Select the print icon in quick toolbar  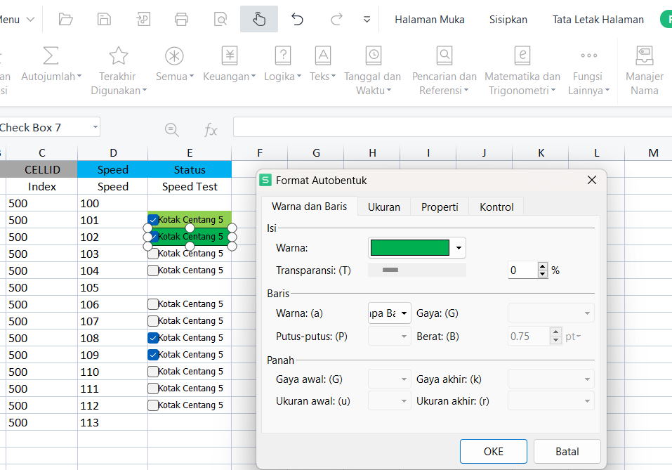[181, 19]
